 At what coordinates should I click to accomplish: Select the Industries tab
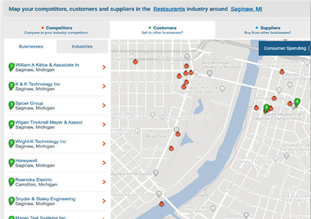click(x=82, y=46)
